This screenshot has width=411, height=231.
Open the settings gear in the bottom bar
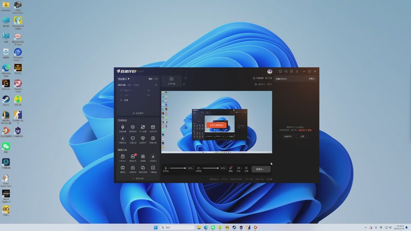[246, 168]
